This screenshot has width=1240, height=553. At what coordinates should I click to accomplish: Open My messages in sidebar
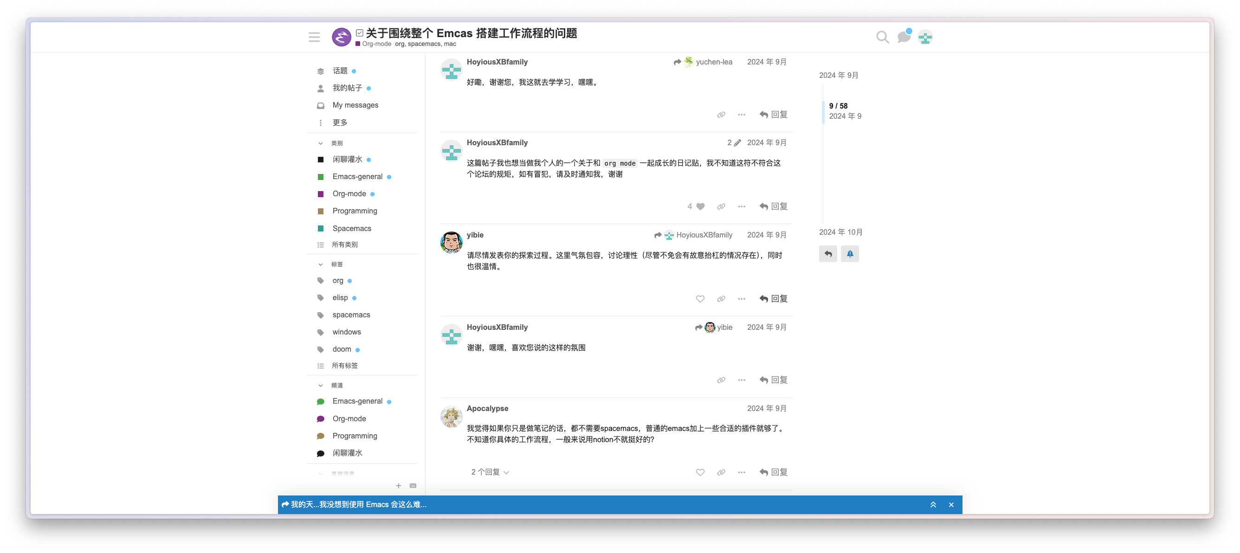point(355,105)
